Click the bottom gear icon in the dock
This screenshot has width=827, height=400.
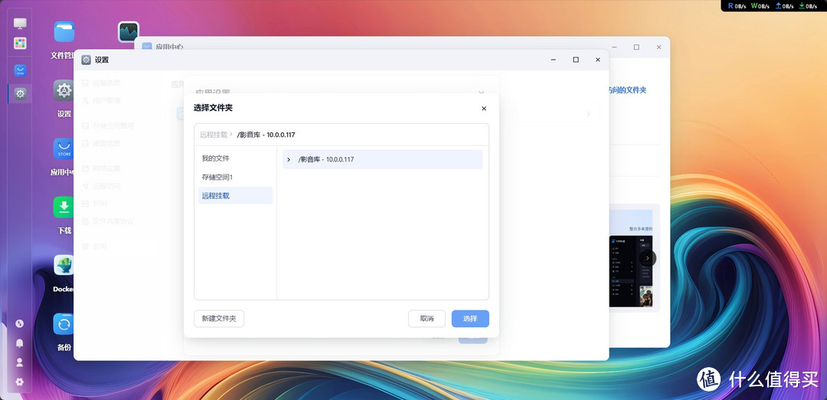pyautogui.click(x=19, y=382)
